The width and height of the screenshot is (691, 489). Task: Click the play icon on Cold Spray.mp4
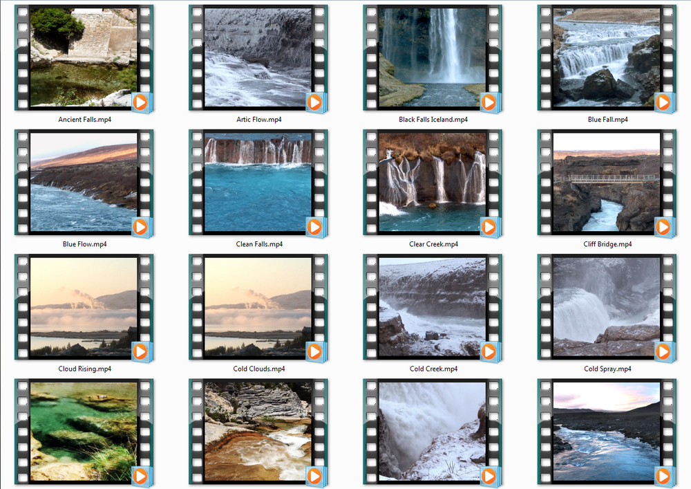[x=663, y=352]
